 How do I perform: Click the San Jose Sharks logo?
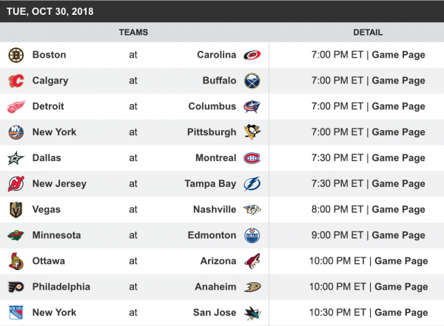(x=252, y=313)
